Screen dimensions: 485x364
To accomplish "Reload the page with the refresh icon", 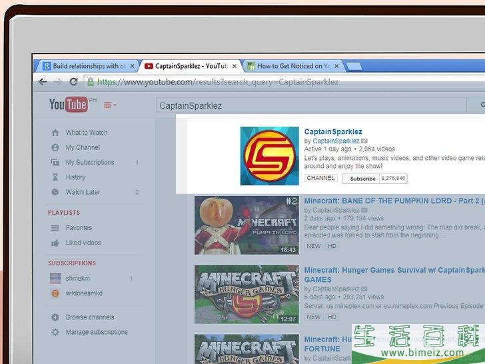I will tap(73, 82).
